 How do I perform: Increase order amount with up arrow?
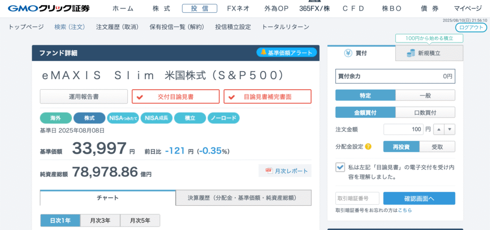439,129
